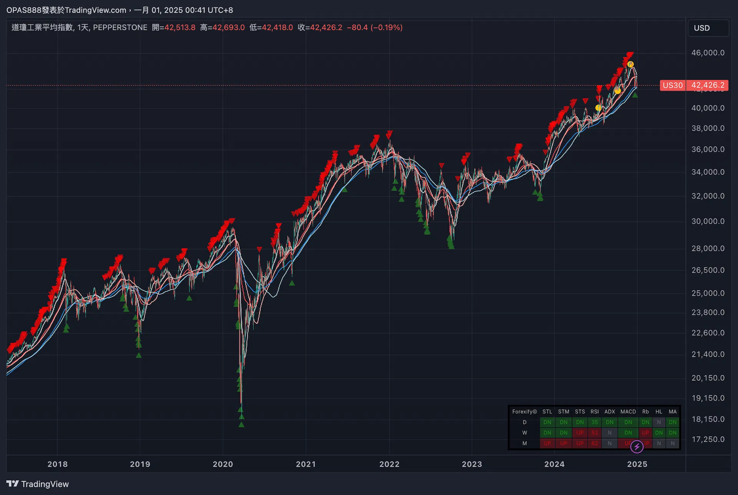Click the W-row STS cell showing UP
This screenshot has width=738, height=495.
tap(580, 433)
